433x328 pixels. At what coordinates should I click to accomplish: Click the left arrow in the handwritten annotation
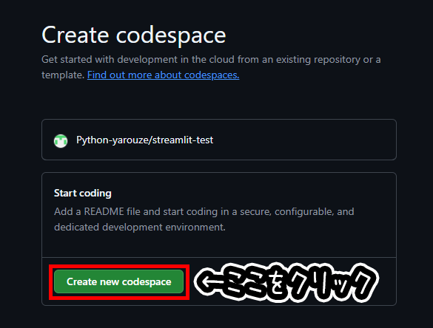(x=210, y=282)
